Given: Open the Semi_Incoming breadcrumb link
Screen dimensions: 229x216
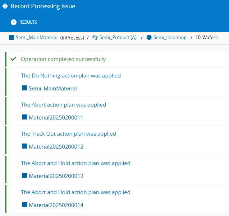Looking at the screenshot, I should pos(170,37).
